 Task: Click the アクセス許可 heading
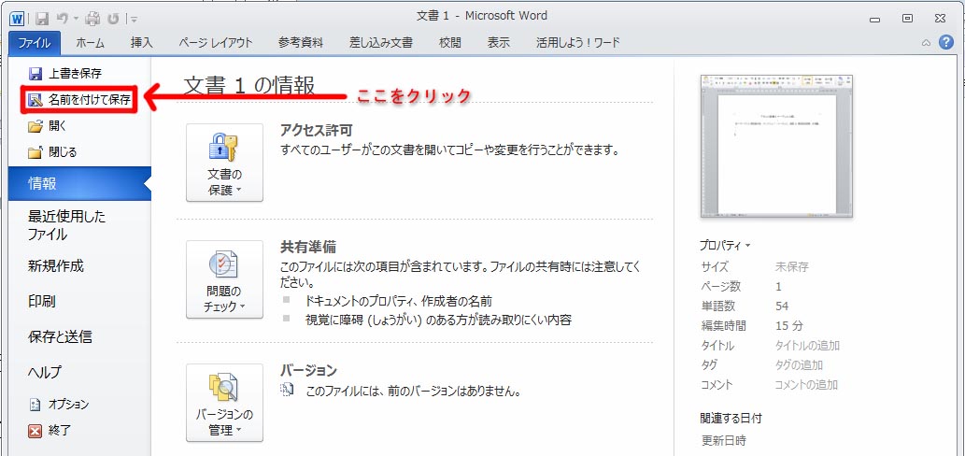click(x=317, y=130)
